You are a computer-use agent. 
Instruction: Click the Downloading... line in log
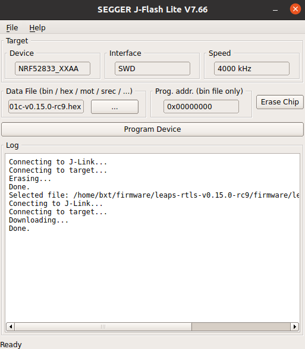39,220
